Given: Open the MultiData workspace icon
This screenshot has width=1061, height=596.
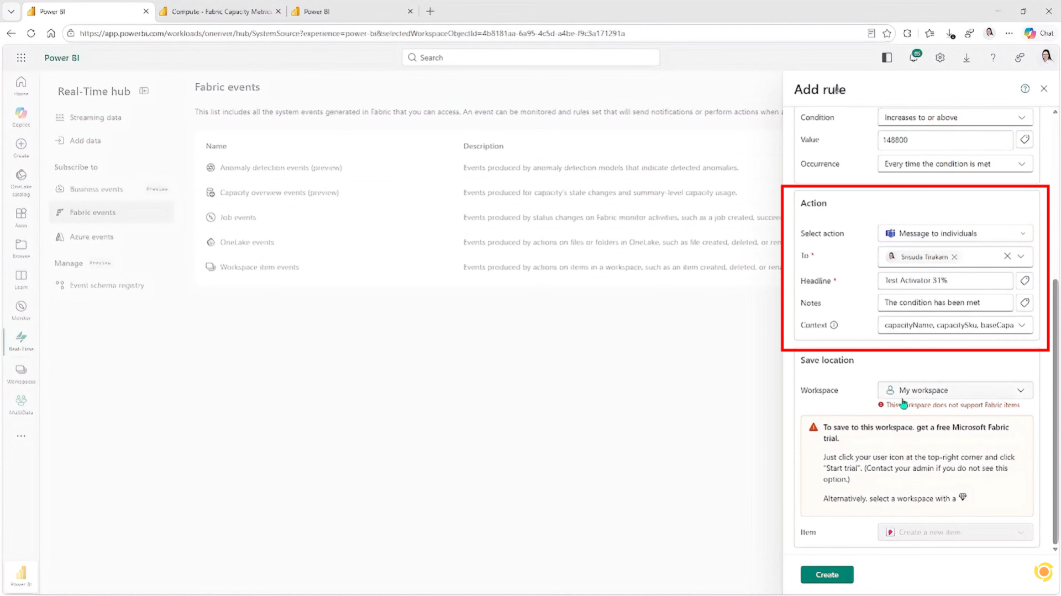Looking at the screenshot, I should point(21,404).
